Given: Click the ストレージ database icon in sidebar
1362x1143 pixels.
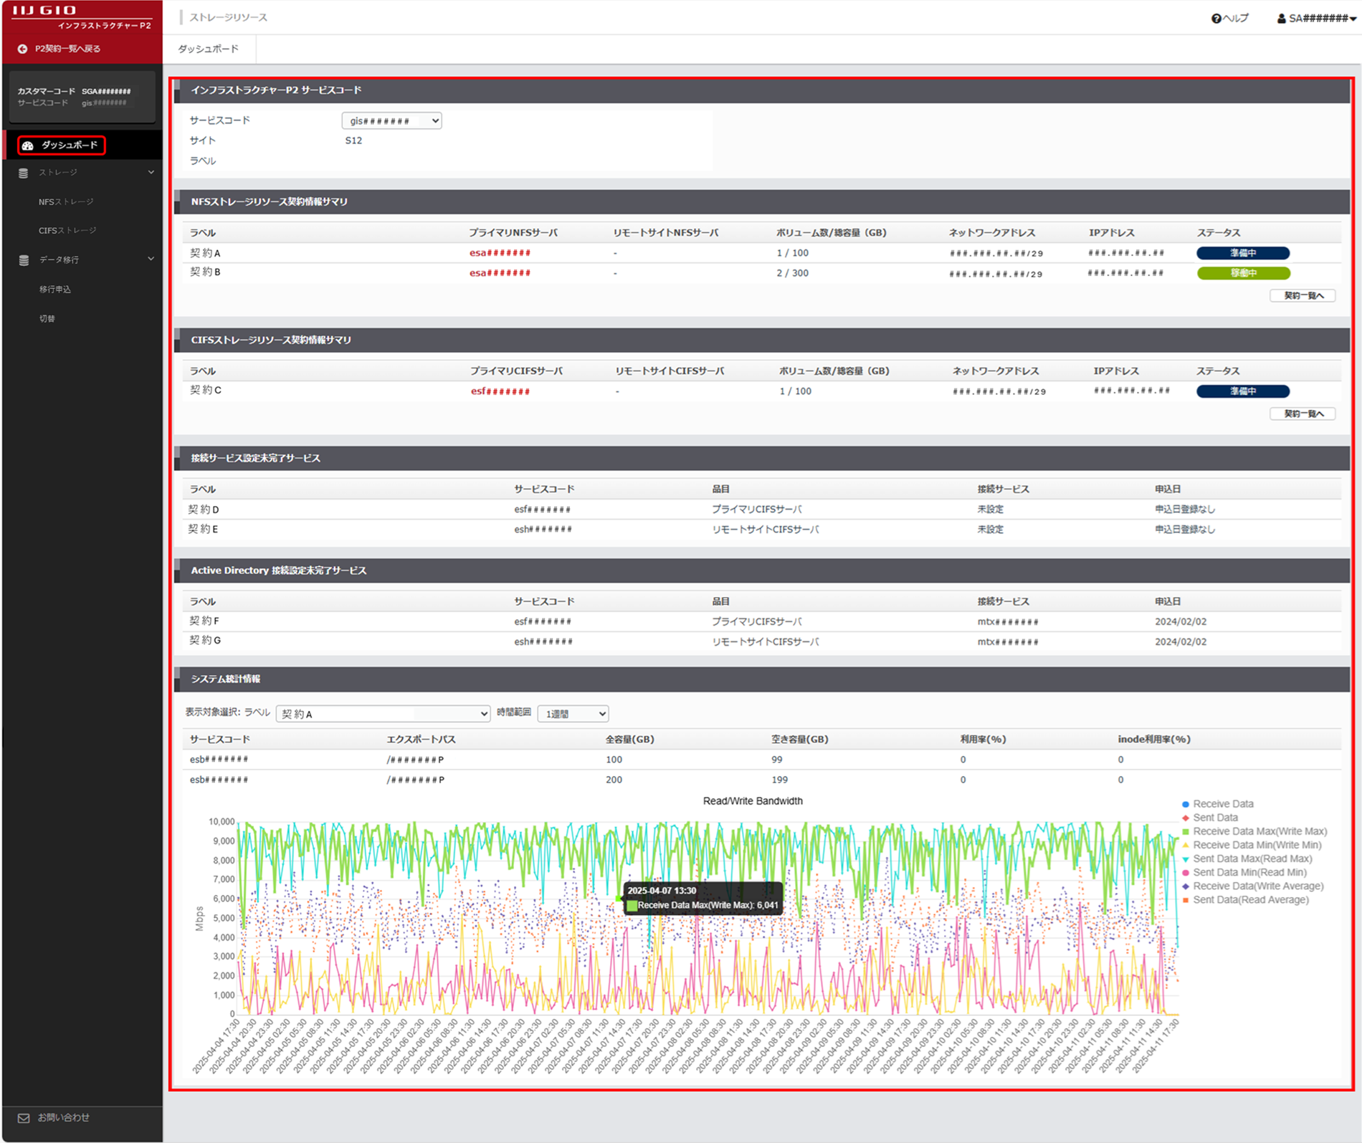Looking at the screenshot, I should (x=24, y=173).
